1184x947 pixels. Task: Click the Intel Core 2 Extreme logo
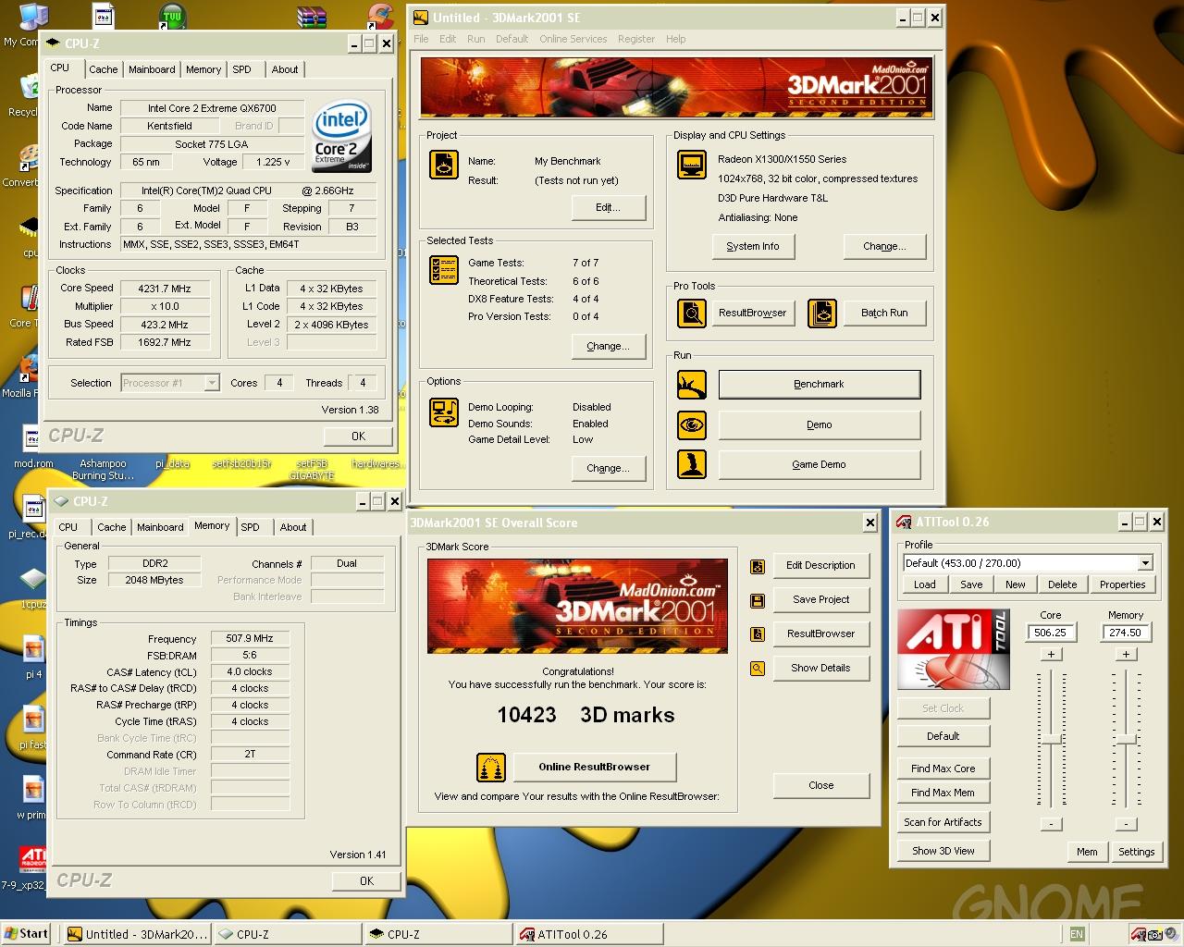pos(341,135)
